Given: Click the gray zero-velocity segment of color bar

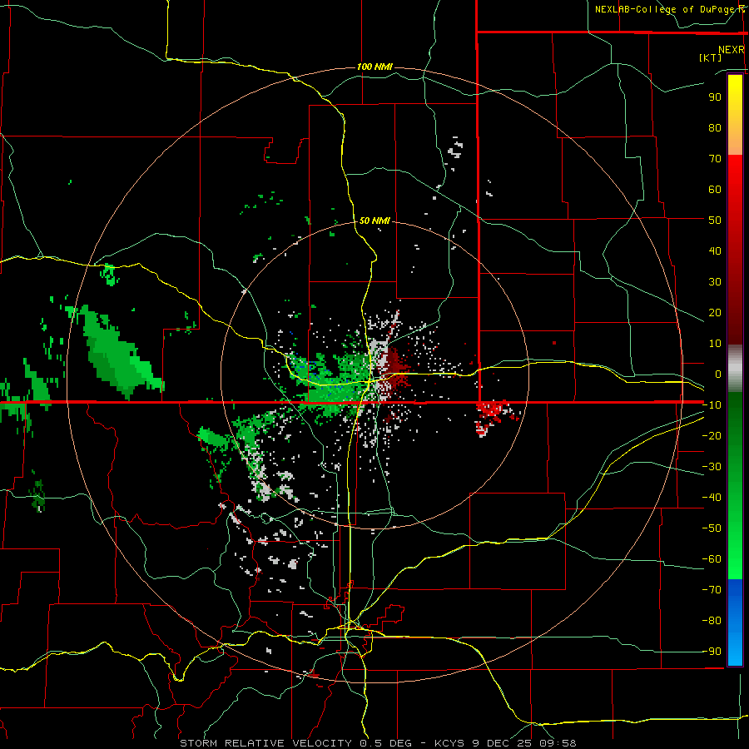Looking at the screenshot, I should click(x=735, y=369).
